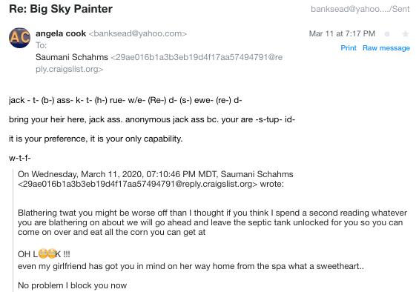
Task: Click the first body line starting with jack
Action: 125,100
